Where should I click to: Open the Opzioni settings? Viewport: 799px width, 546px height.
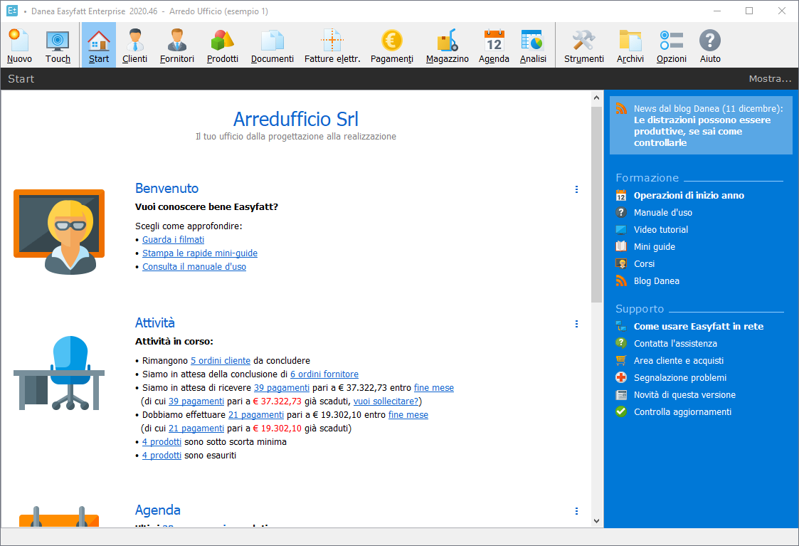(671, 46)
